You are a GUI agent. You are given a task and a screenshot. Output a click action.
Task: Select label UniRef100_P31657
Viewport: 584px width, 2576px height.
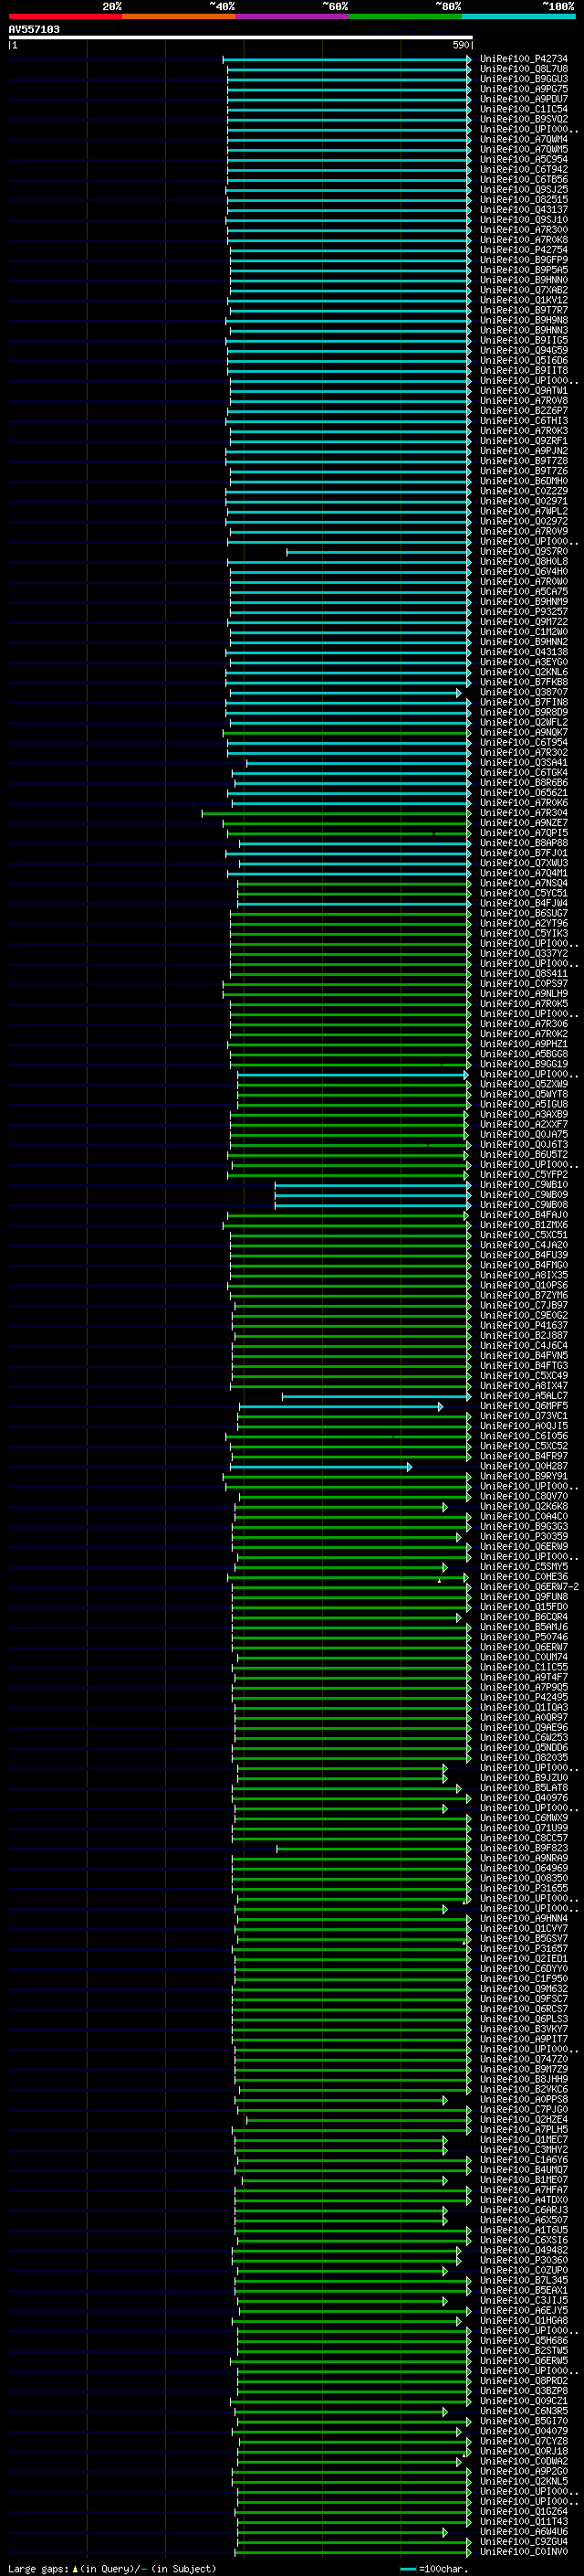523,1948
